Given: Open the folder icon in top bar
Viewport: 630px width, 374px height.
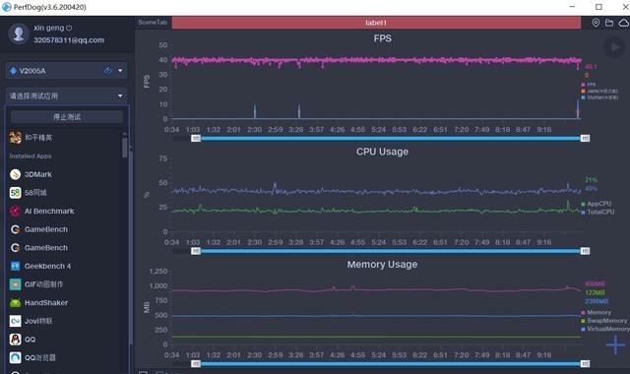Looking at the screenshot, I should [x=609, y=23].
